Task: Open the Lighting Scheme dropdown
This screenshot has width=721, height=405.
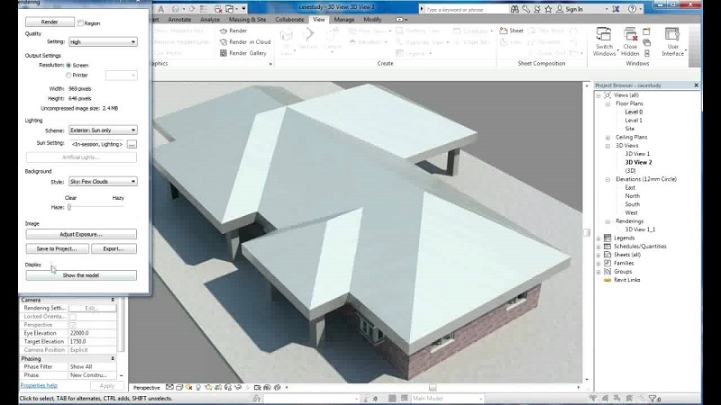Action: click(103, 130)
